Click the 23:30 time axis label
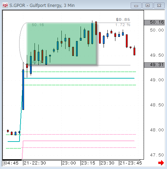Screen dimensions: 167x169 pyautogui.click(x=107, y=163)
